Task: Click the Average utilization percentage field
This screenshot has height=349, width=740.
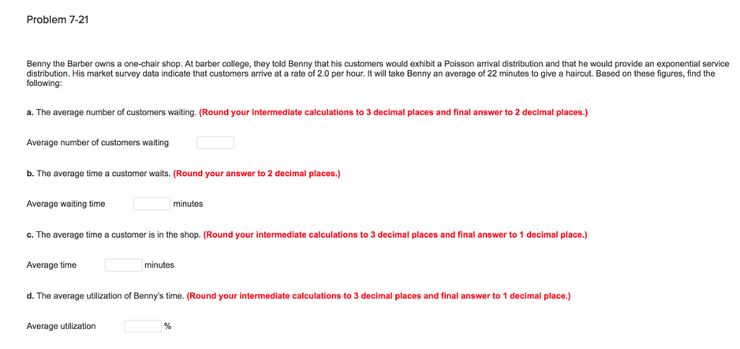Action: [143, 326]
